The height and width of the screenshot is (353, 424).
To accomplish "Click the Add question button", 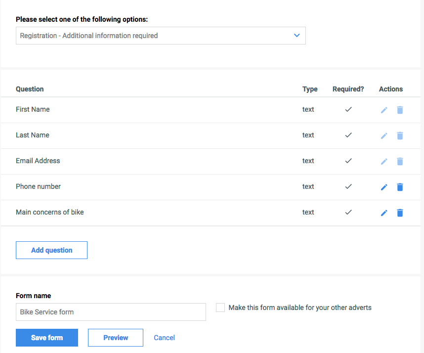I will pyautogui.click(x=52, y=250).
